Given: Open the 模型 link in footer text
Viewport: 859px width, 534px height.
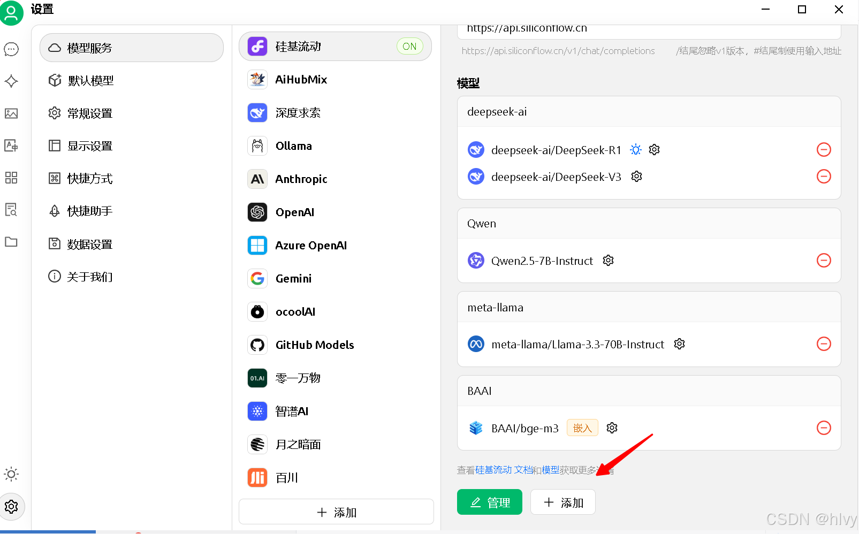Looking at the screenshot, I should tap(550, 470).
